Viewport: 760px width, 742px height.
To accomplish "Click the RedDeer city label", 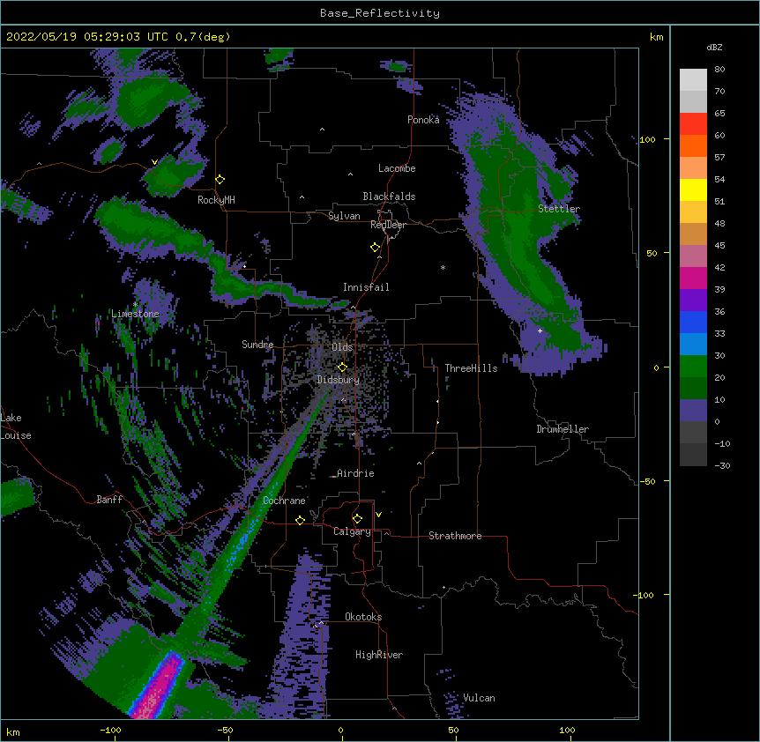I will [x=388, y=225].
